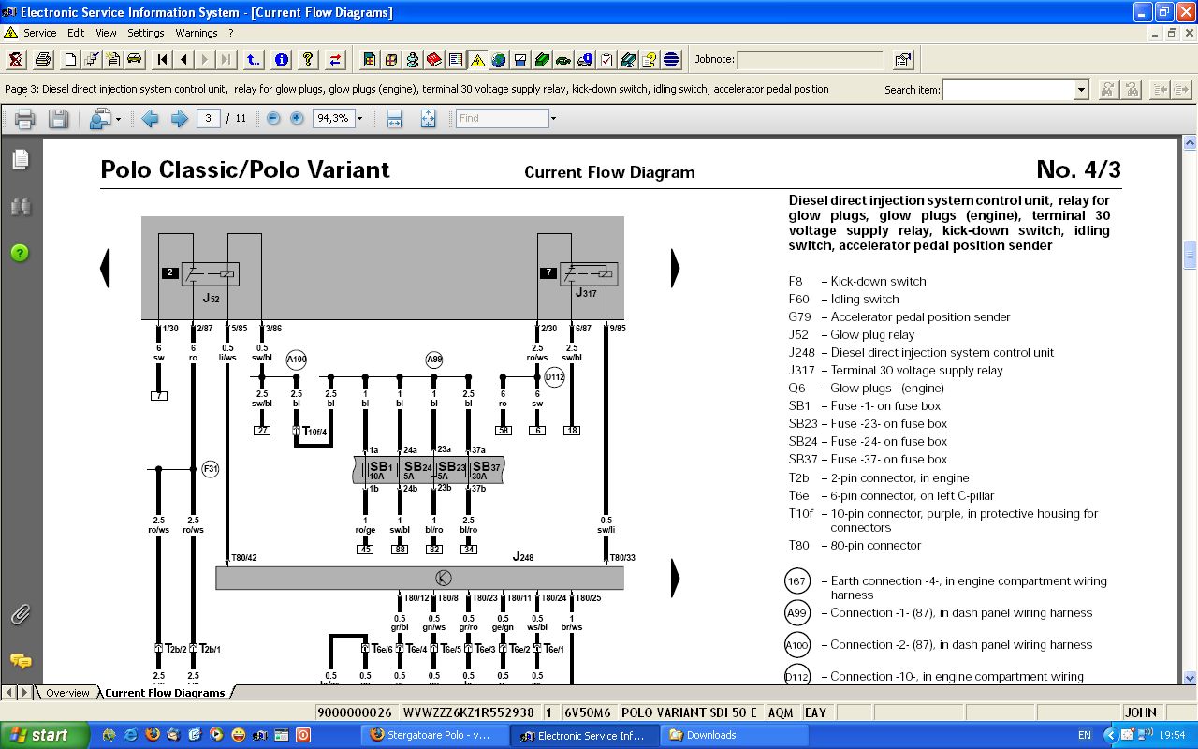Image resolution: width=1198 pixels, height=749 pixels.
Task: Click the 'F8' kick-down switch legend row
Action: [857, 282]
